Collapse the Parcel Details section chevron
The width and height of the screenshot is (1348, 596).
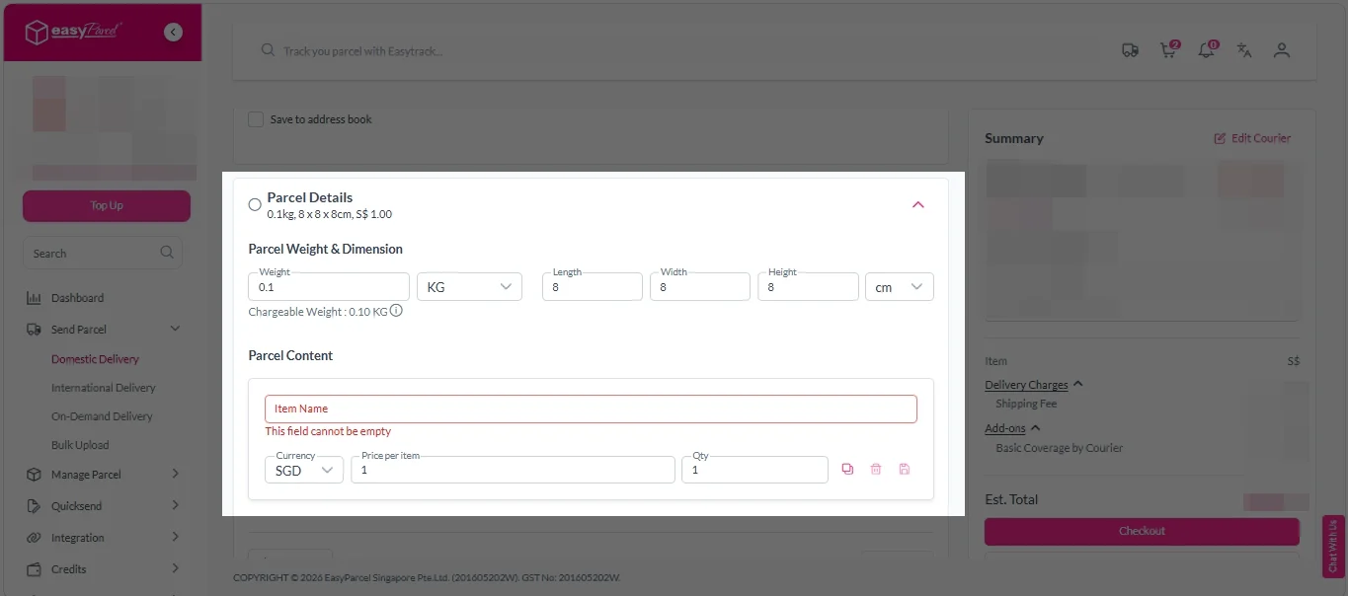coord(917,205)
